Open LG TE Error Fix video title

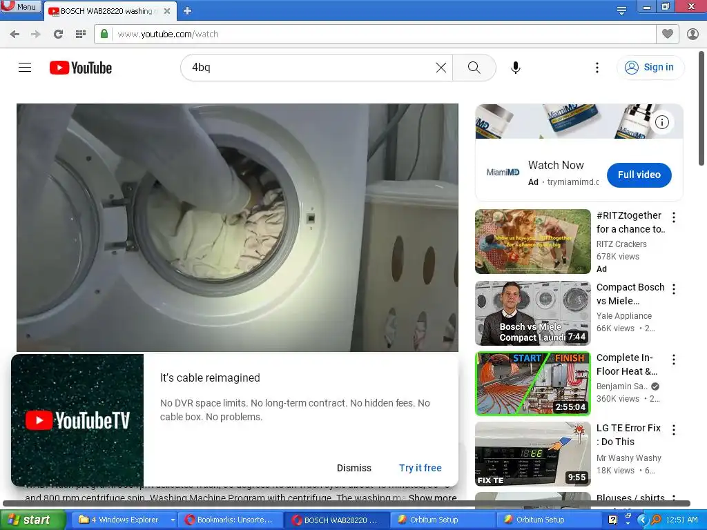point(628,435)
